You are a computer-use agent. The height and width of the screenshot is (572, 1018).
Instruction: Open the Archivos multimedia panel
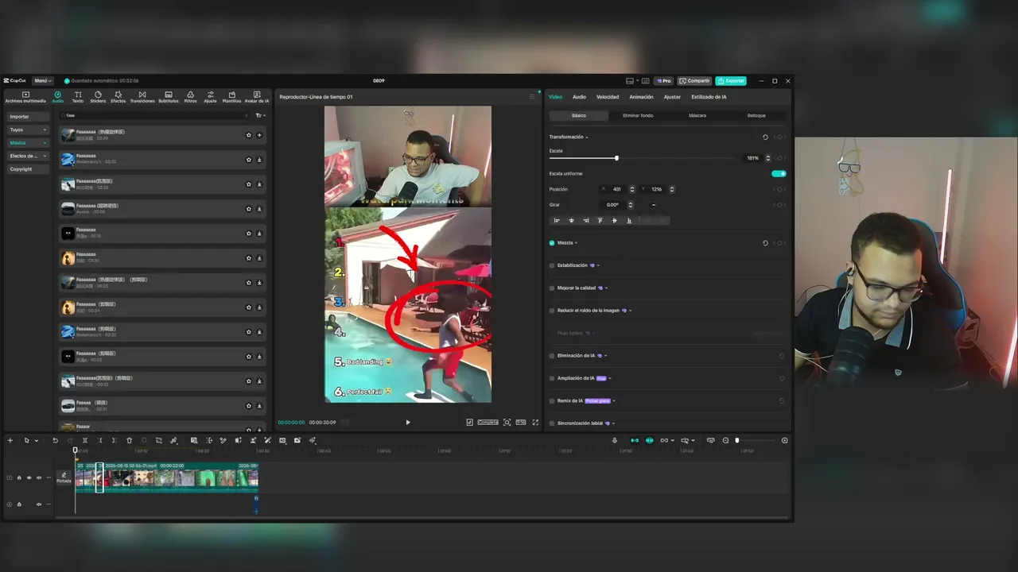(25, 97)
